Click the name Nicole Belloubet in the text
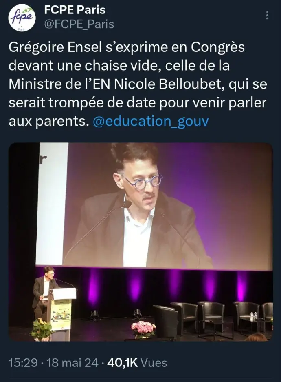Image resolution: width=281 pixels, height=382 pixels. point(167,84)
